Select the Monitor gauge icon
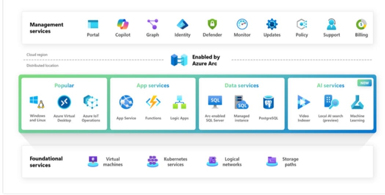This screenshot has height=195, width=385. coord(242,25)
